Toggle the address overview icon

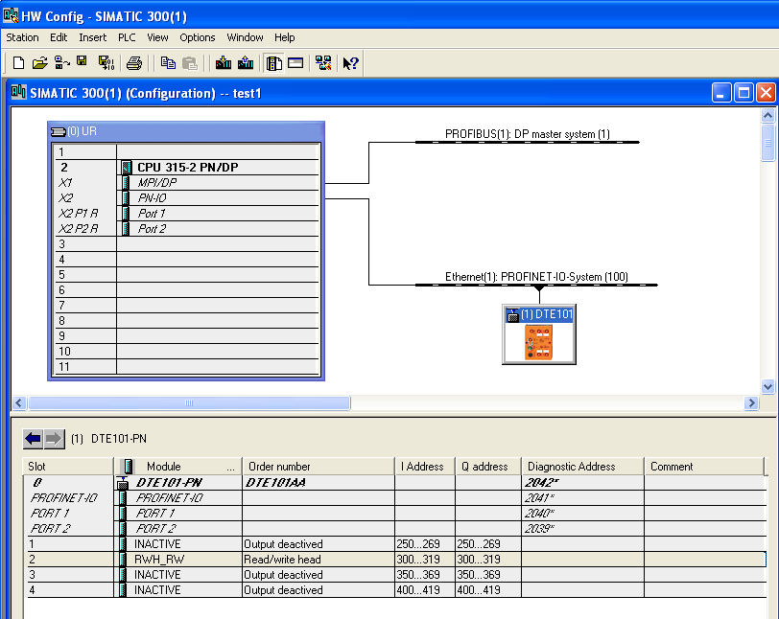pyautogui.click(x=295, y=63)
